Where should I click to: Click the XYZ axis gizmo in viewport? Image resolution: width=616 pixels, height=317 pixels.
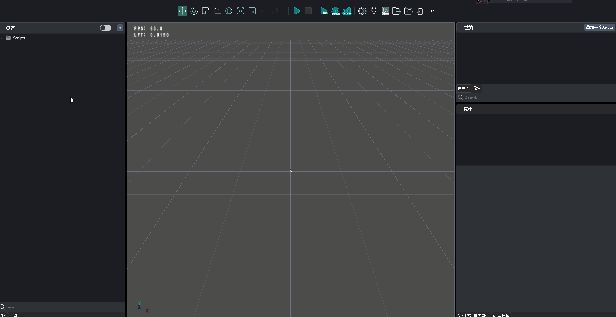[142, 307]
